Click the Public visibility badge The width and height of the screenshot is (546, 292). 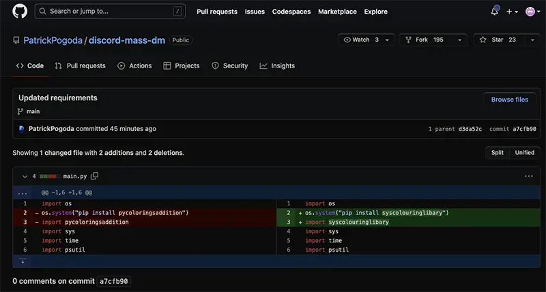[x=181, y=40]
